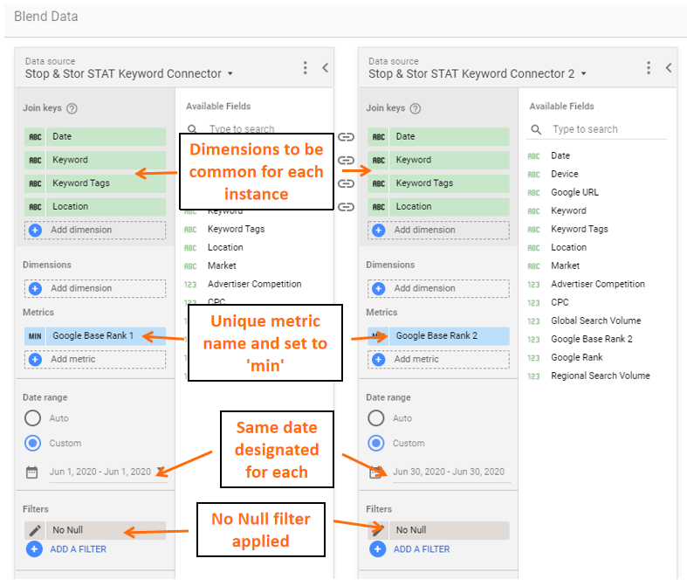Viewport: 687px width, 586px height.
Task: Click help icon beside left Join keys
Action: pyautogui.click(x=72, y=109)
